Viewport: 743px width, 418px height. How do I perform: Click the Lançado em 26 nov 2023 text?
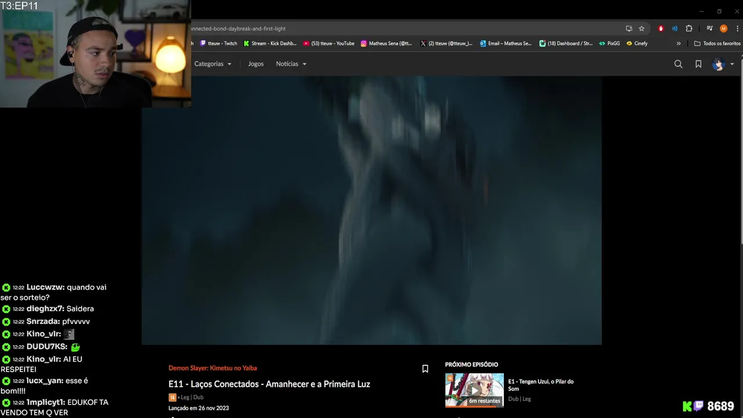[199, 408]
